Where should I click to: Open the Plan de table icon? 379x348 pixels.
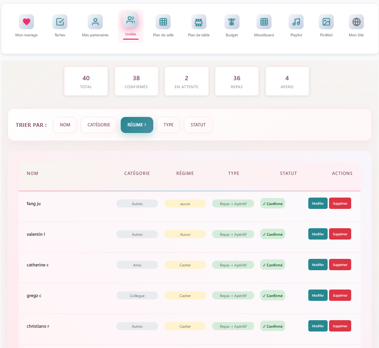click(x=198, y=22)
